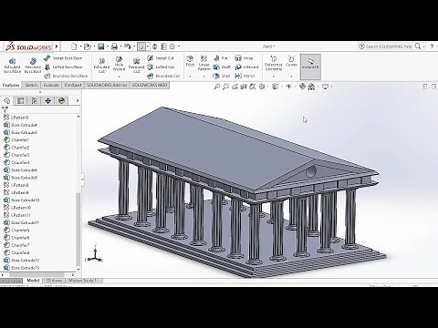
Task: Pick the Swept Cut command
Action: [161, 58]
